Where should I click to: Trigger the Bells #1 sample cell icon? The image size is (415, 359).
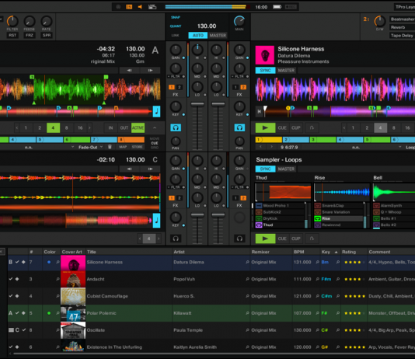(376, 218)
